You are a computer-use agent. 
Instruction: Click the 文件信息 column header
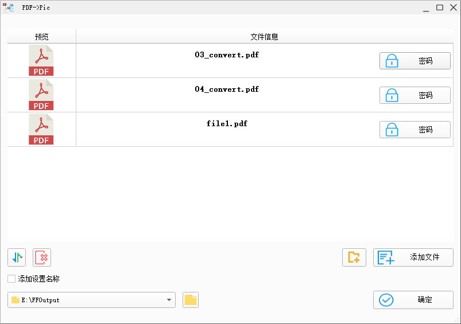tap(264, 37)
